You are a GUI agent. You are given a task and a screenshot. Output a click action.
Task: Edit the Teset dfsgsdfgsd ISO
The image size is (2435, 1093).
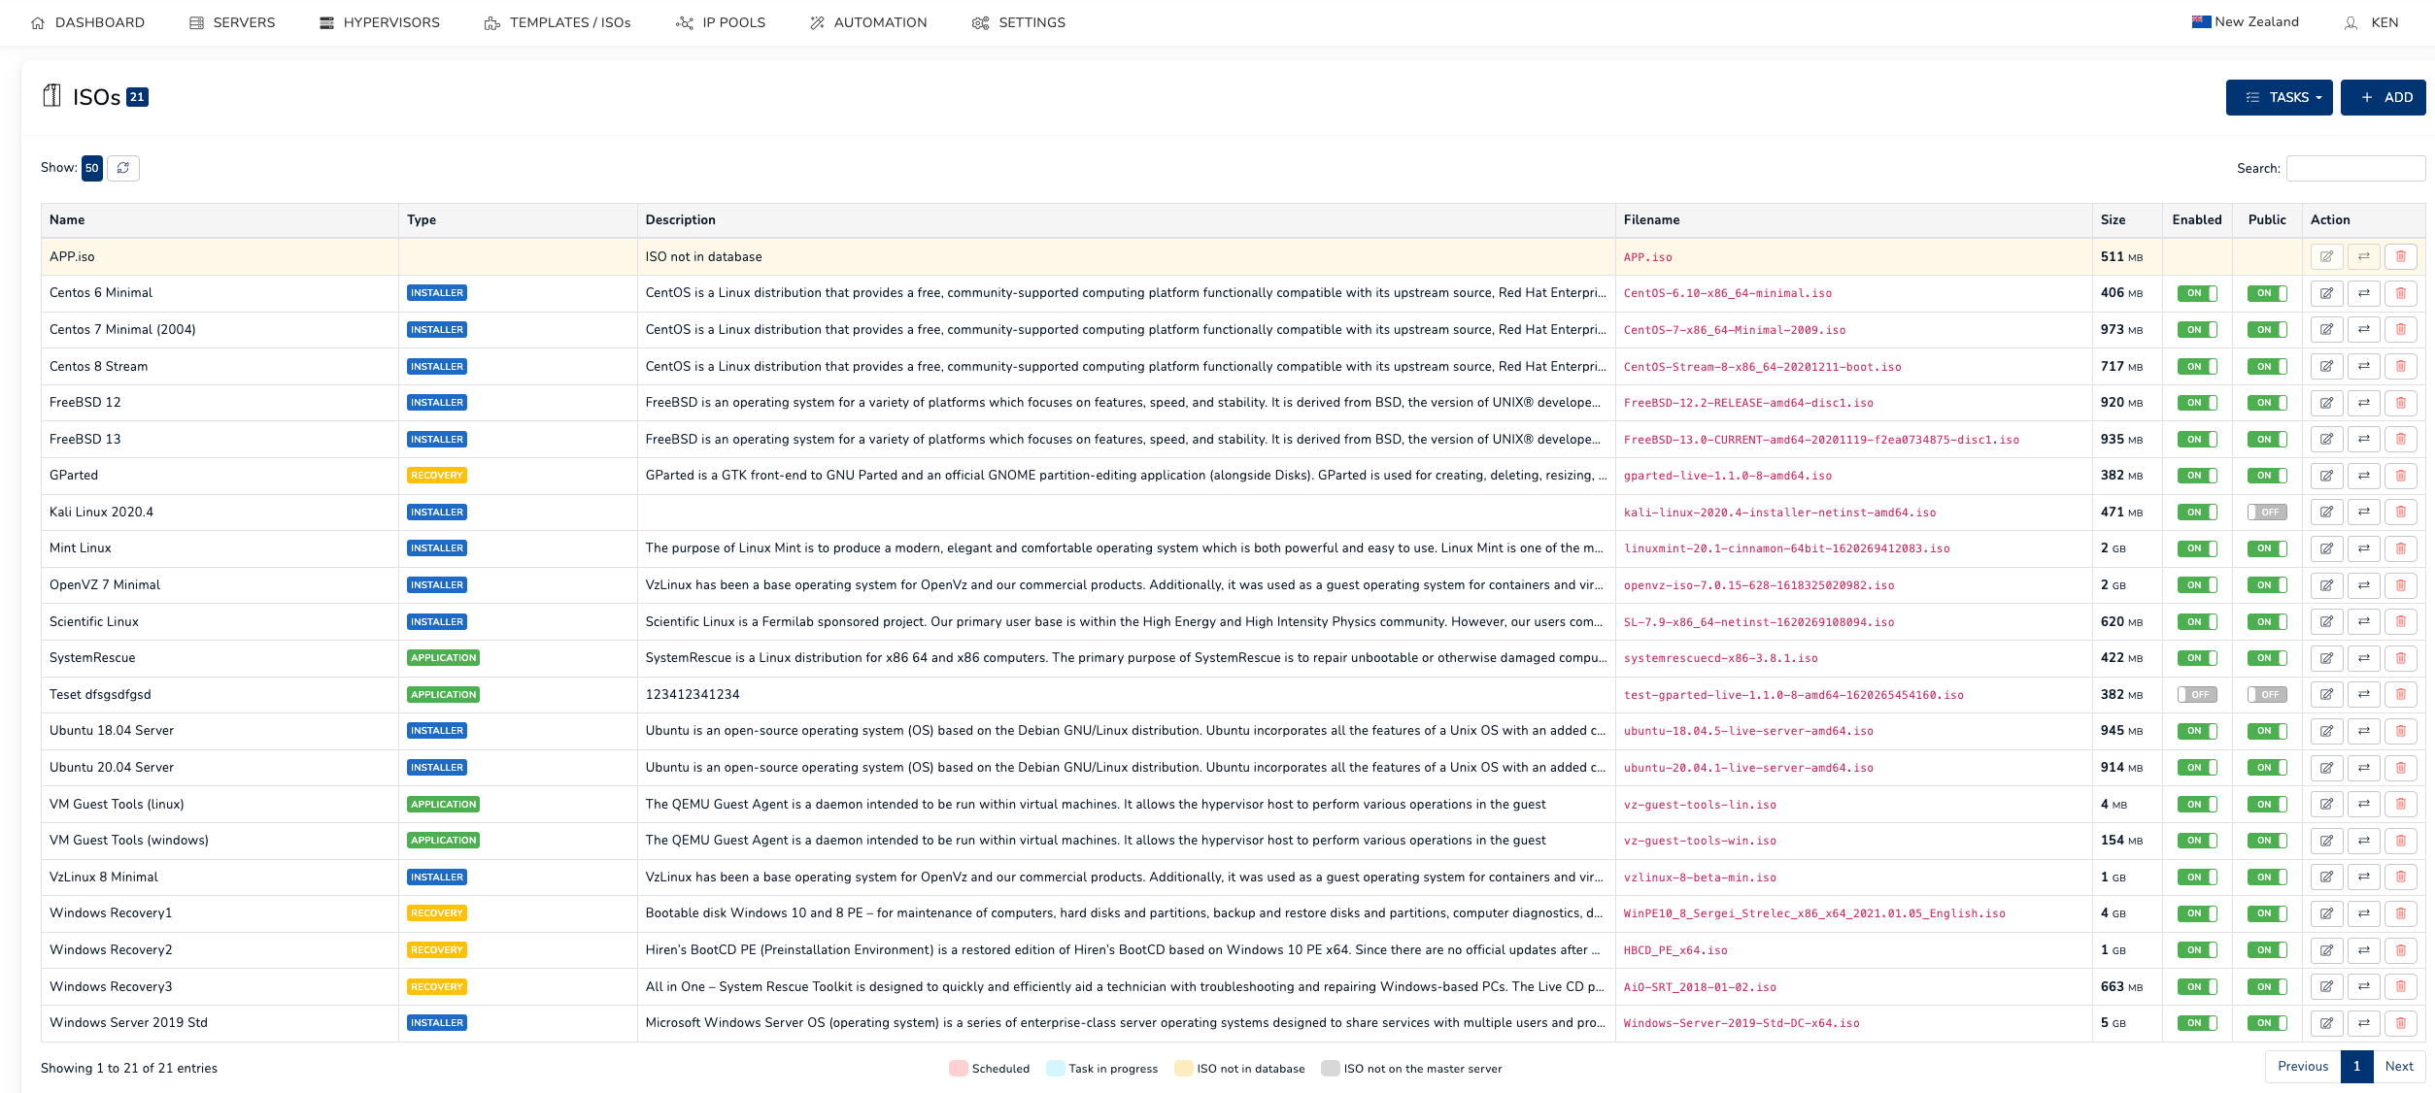pos(2326,695)
